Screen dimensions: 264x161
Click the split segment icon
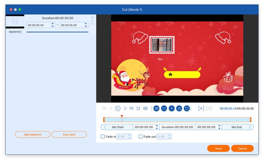point(156,108)
